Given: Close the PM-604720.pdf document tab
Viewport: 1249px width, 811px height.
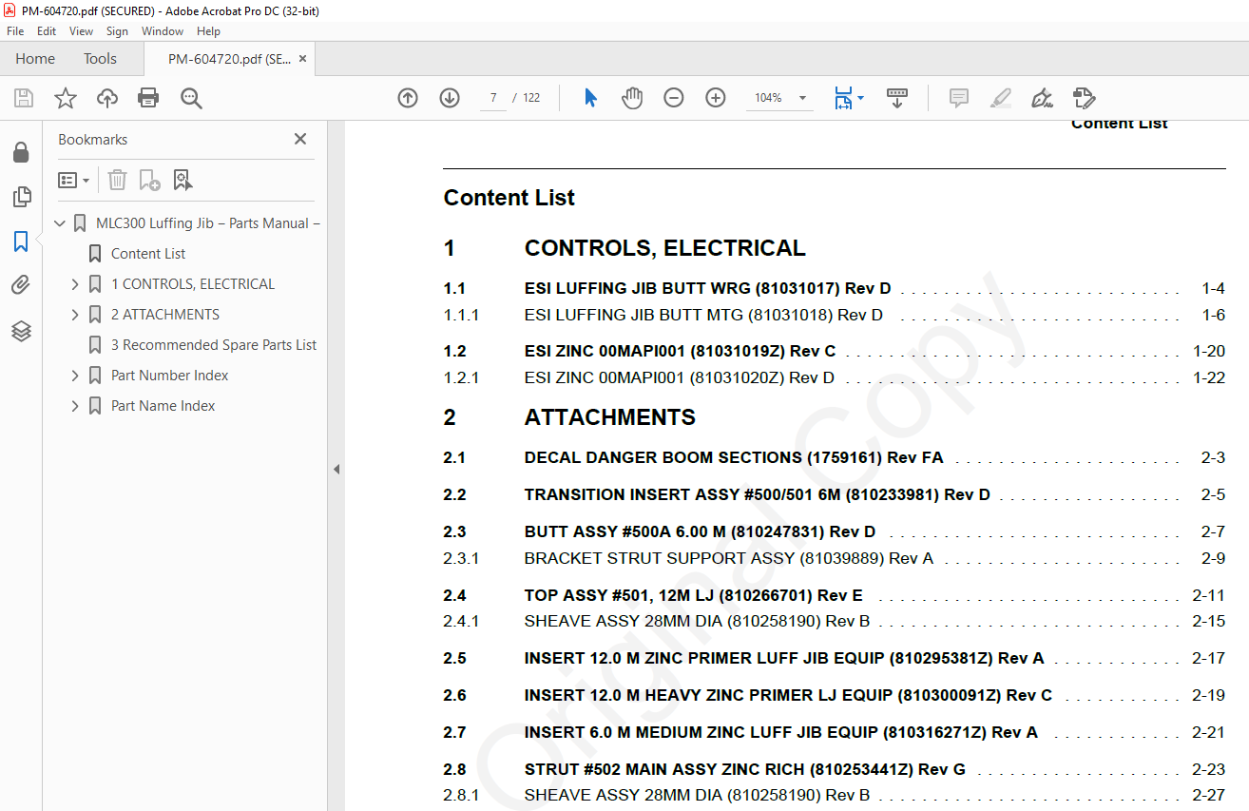Looking at the screenshot, I should coord(302,59).
